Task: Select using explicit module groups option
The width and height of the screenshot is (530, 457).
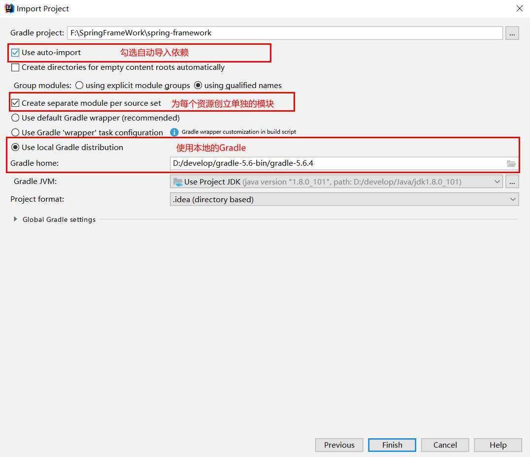Action: 79,86
